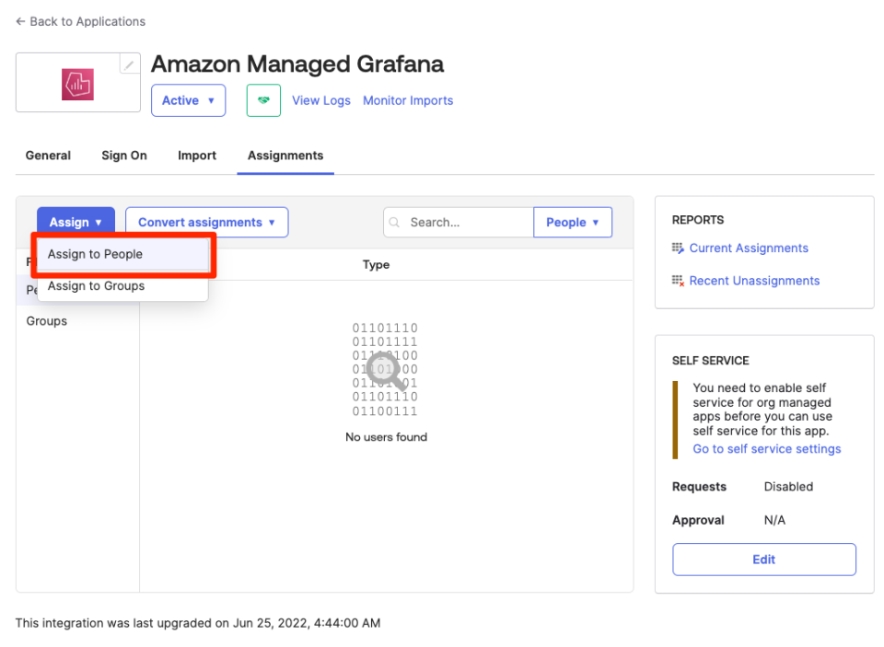The width and height of the screenshot is (884, 647).
Task: Expand the Convert assignments dropdown
Action: coord(206,222)
